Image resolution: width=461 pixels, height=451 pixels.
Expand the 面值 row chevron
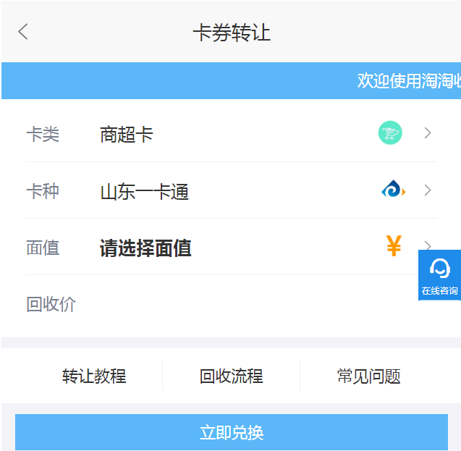coord(428,245)
